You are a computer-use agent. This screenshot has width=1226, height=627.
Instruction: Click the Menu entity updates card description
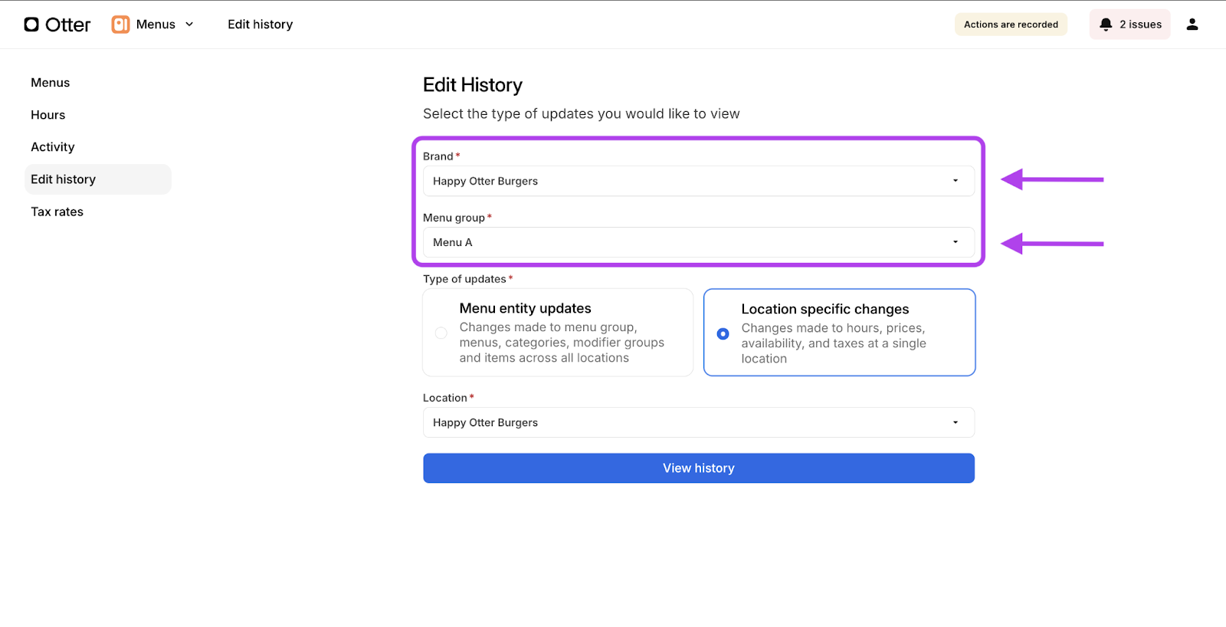[x=562, y=343]
